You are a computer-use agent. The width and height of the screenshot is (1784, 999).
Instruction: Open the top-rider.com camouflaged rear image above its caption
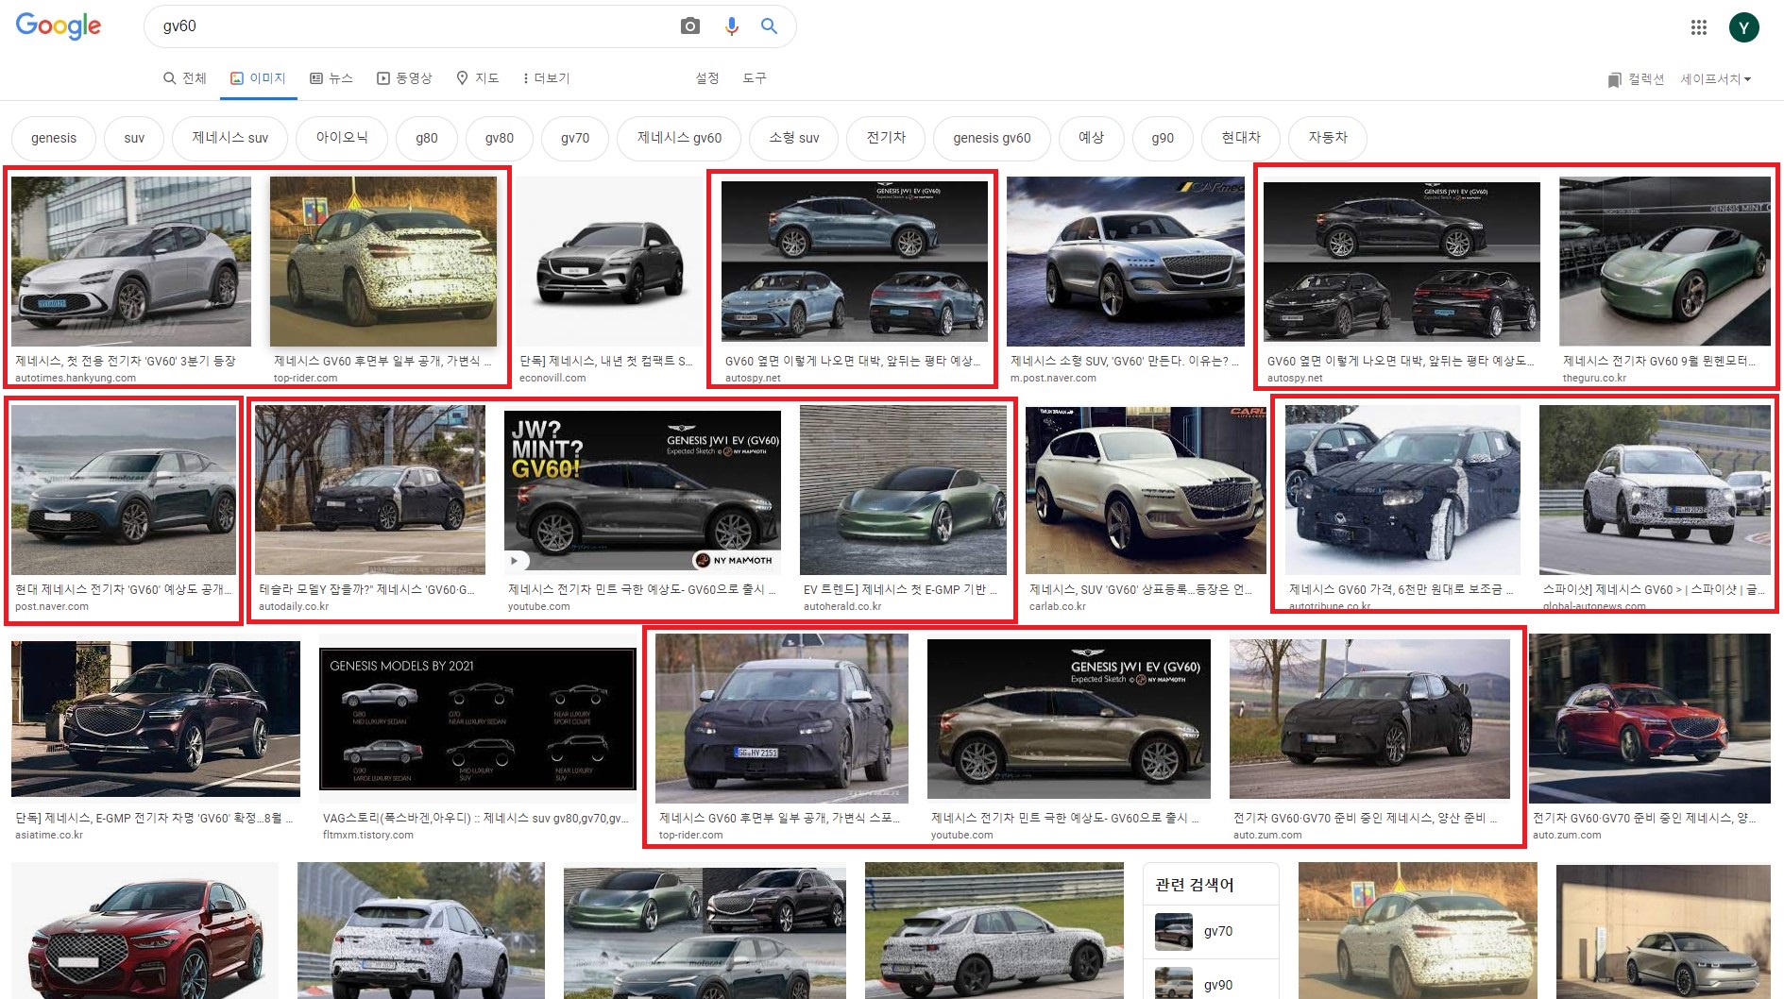[383, 262]
